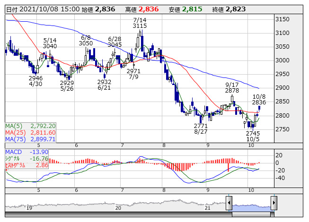Click the MACD -13.90 legend value
Image resolution: width=309 pixels, height=222 pixels.
pos(39,152)
